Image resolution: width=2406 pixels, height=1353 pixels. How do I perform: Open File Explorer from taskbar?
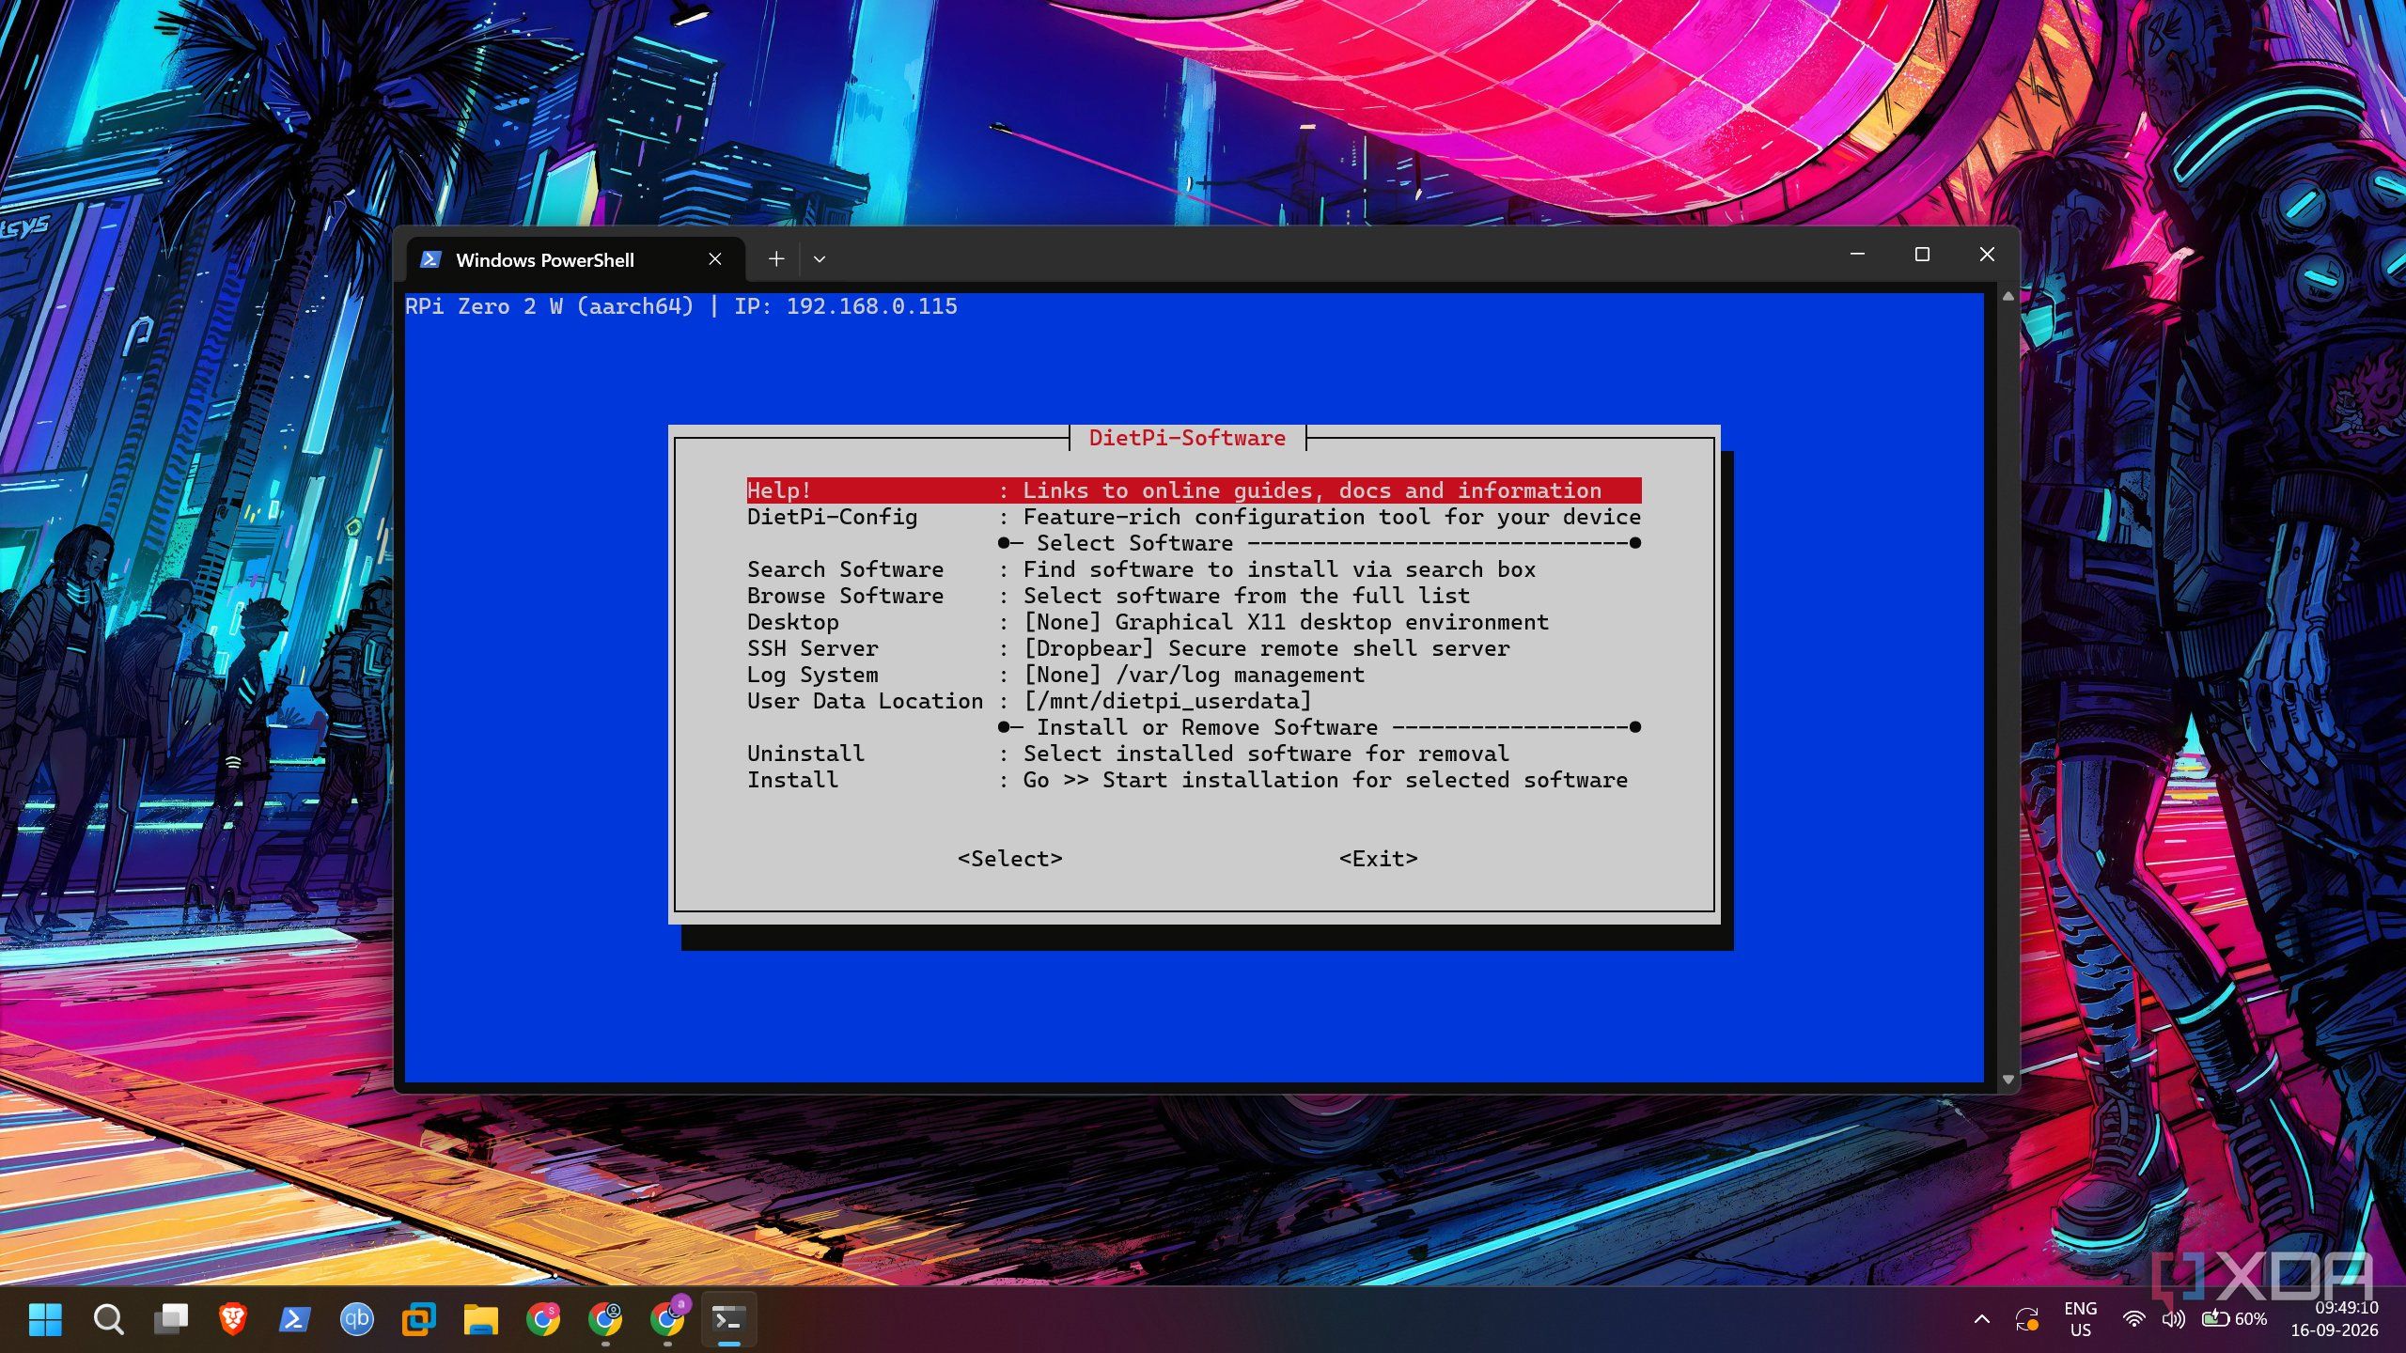click(480, 1319)
